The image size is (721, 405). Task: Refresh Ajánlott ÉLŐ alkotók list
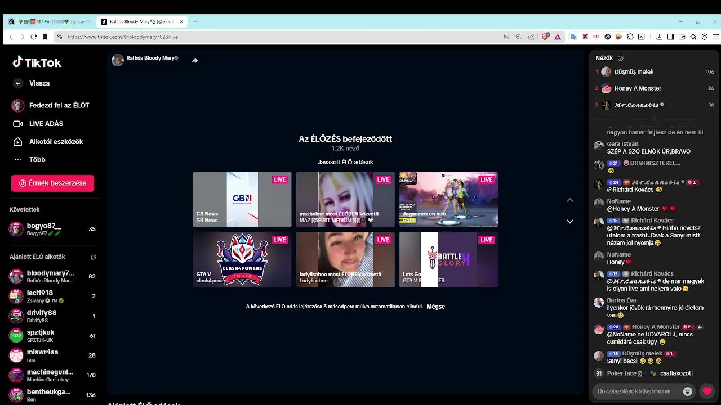point(93,257)
